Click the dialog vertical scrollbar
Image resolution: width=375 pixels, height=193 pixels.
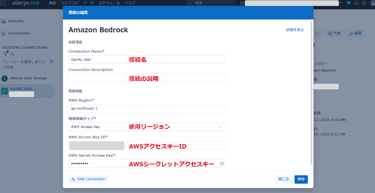point(312,93)
